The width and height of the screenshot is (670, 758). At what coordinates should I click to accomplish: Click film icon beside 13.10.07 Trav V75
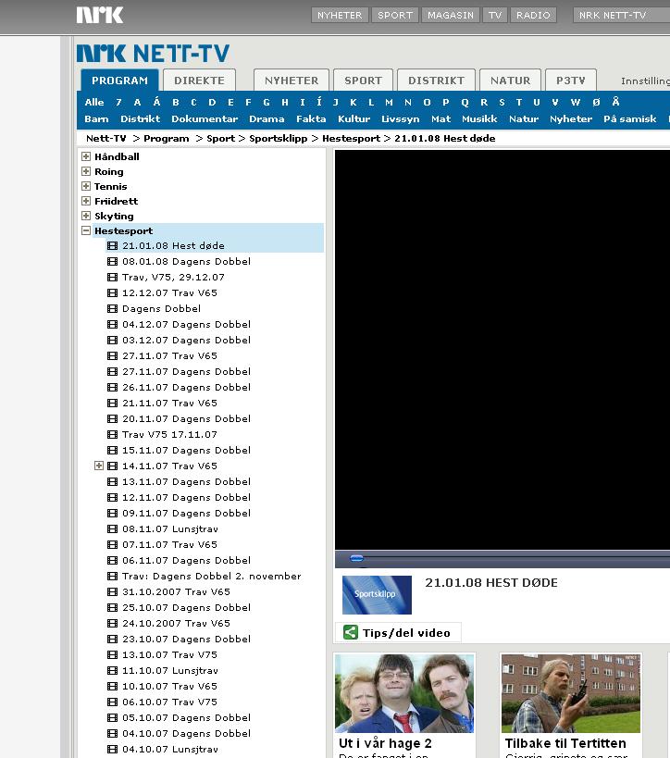tap(112, 655)
